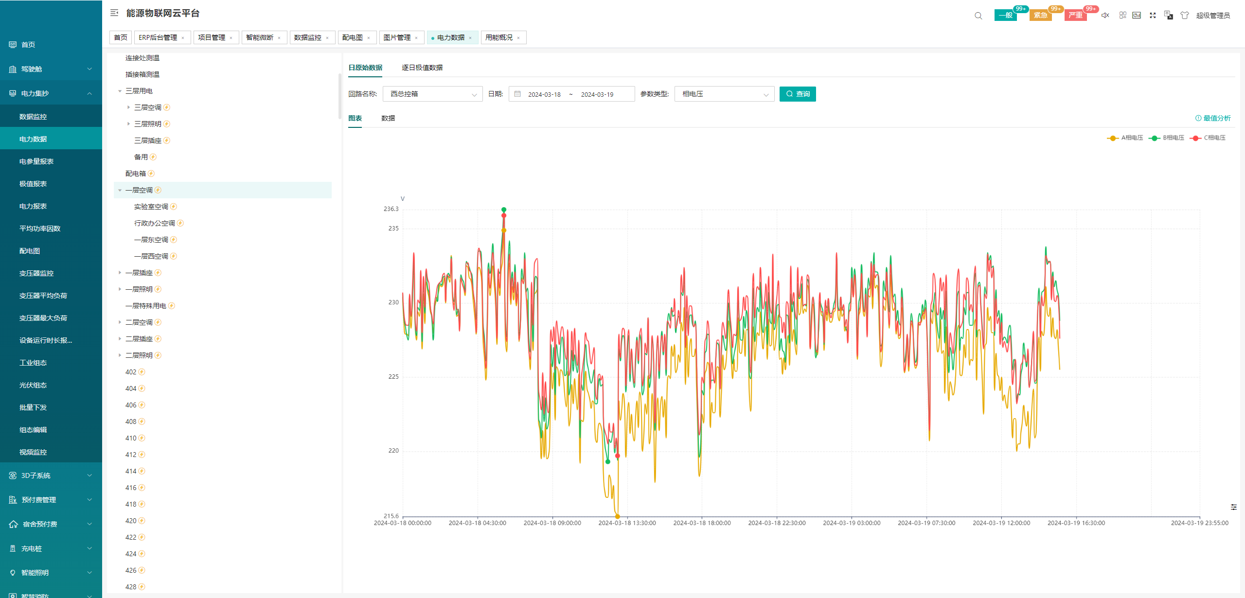Screen dimensions: 1245x598
Task: Toggle the A相电压 legend series
Action: click(1125, 138)
